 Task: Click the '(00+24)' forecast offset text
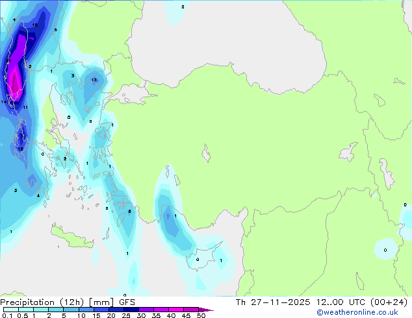point(389,302)
